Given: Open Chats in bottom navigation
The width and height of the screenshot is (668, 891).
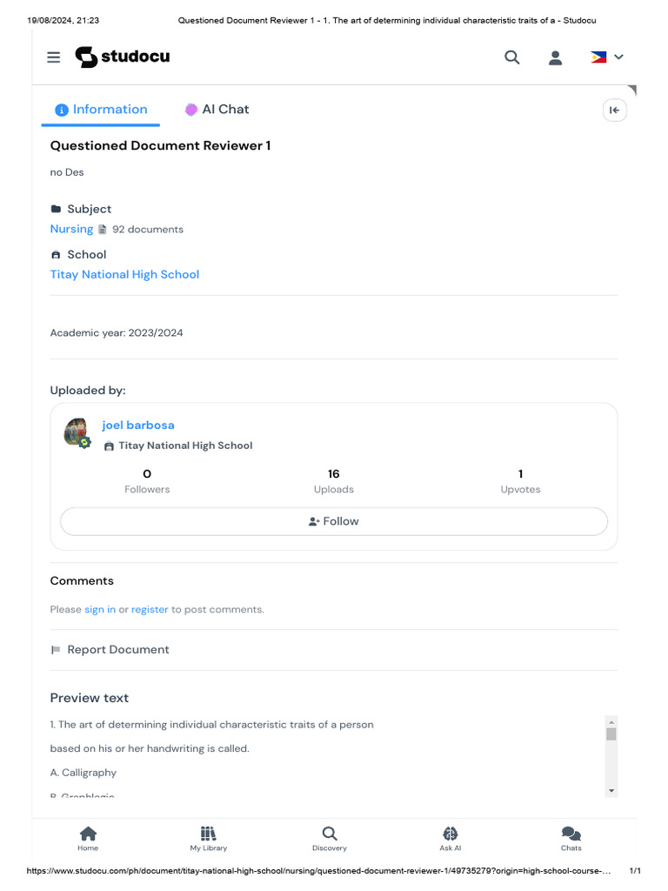Looking at the screenshot, I should 571,839.
